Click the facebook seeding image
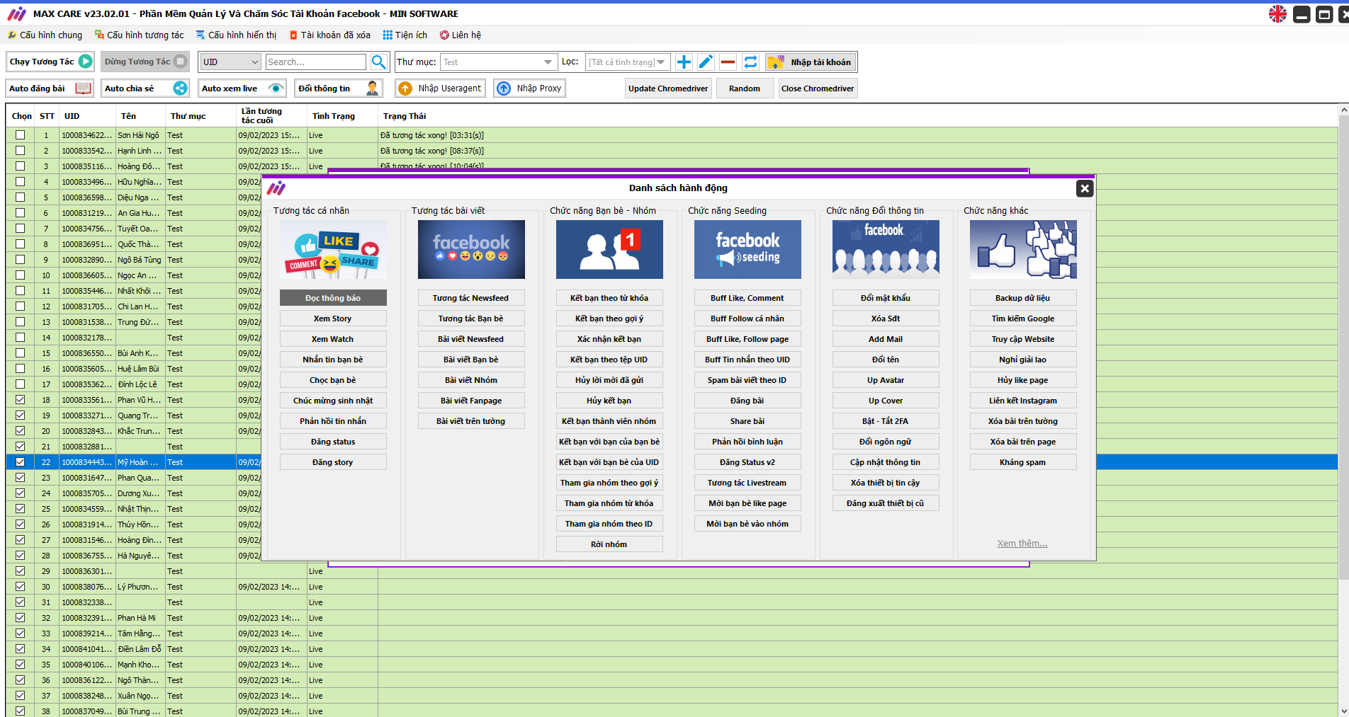The height and width of the screenshot is (717, 1349). click(x=747, y=249)
